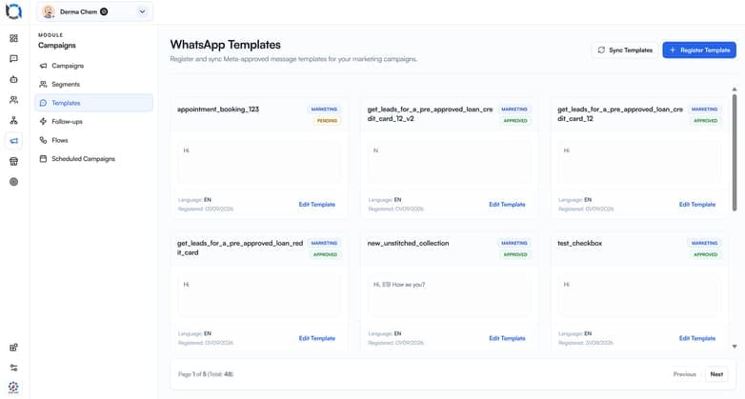
Task: Click the lightning icon beside Follow-ups
Action: (x=43, y=121)
